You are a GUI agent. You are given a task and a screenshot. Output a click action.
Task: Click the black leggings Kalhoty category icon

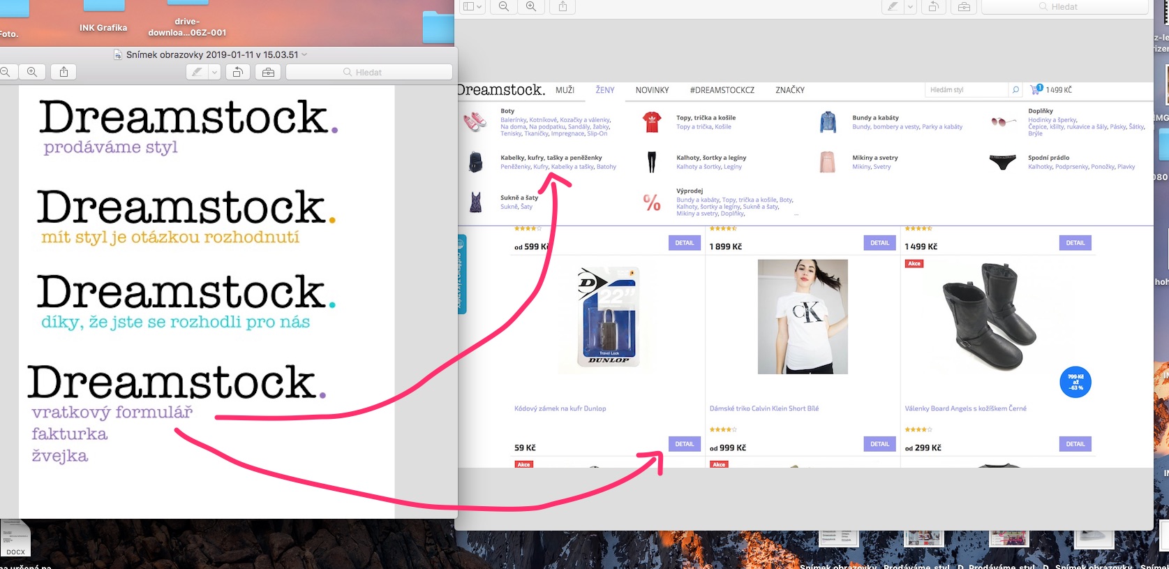652,162
